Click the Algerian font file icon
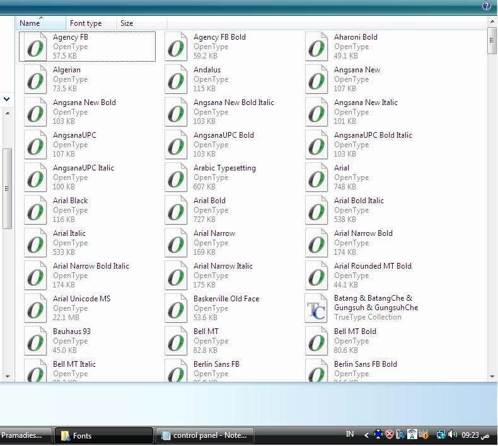This screenshot has height=446, width=498. coord(35,79)
